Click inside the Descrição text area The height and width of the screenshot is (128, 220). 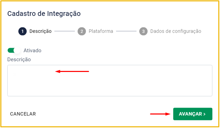[x=110, y=81]
